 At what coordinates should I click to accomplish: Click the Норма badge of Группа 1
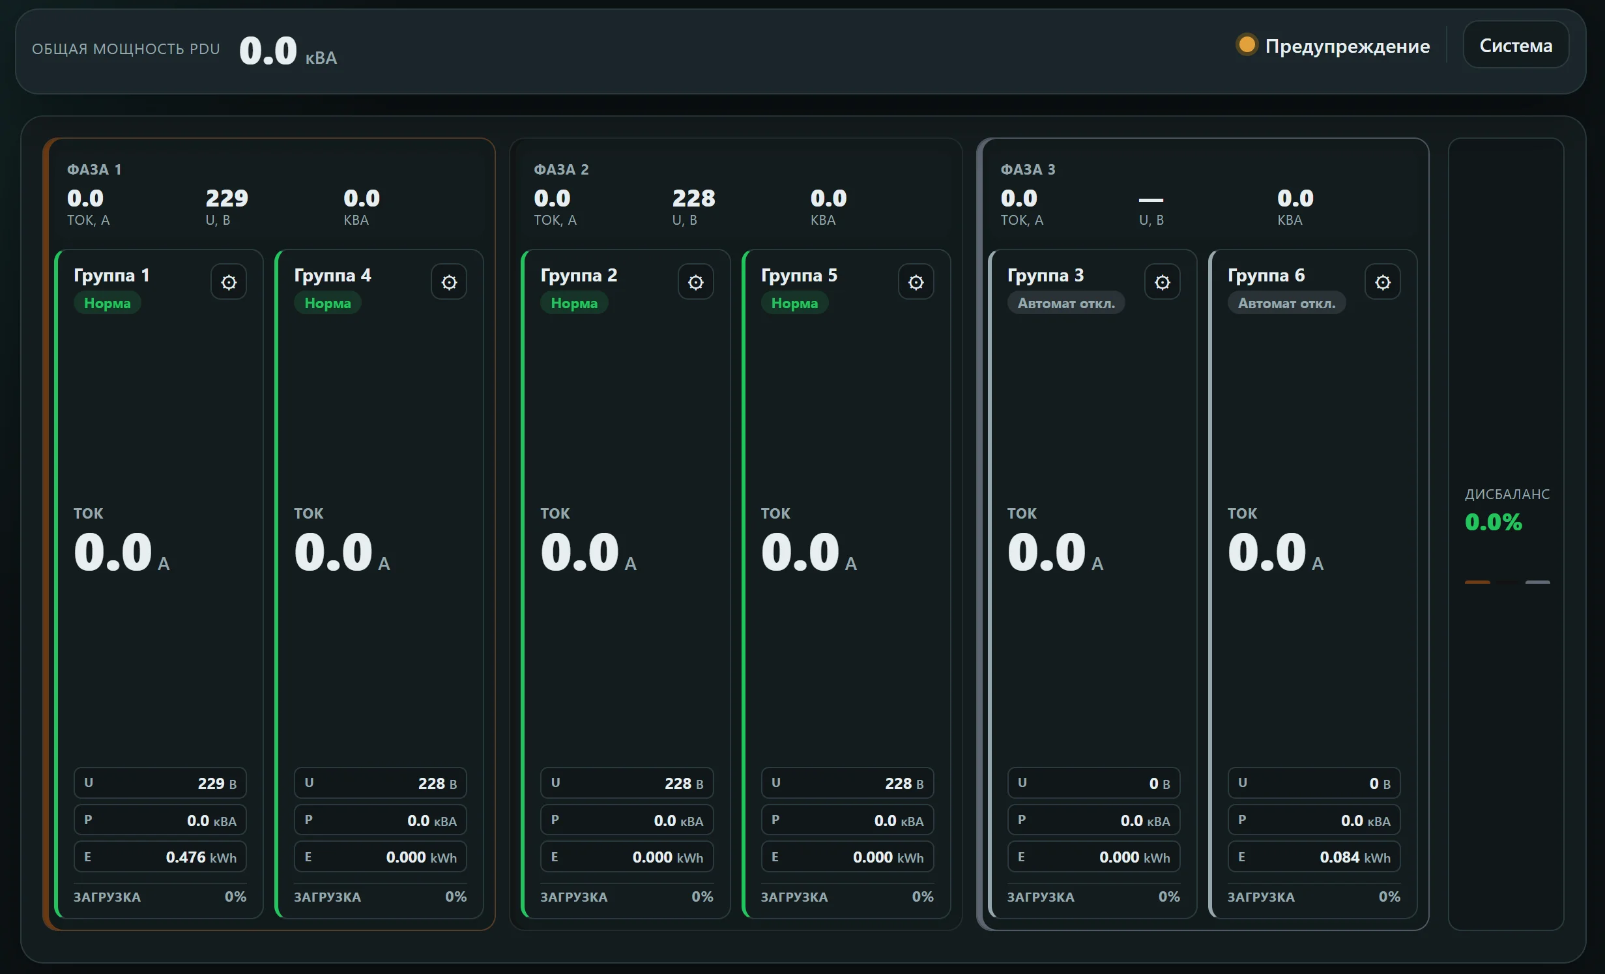108,303
